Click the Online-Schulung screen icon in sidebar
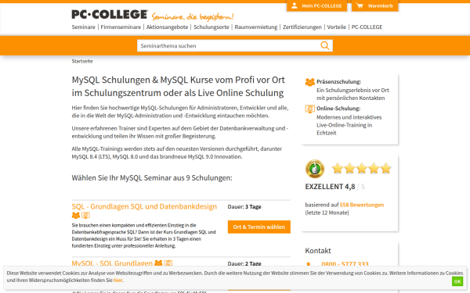 pos(310,109)
